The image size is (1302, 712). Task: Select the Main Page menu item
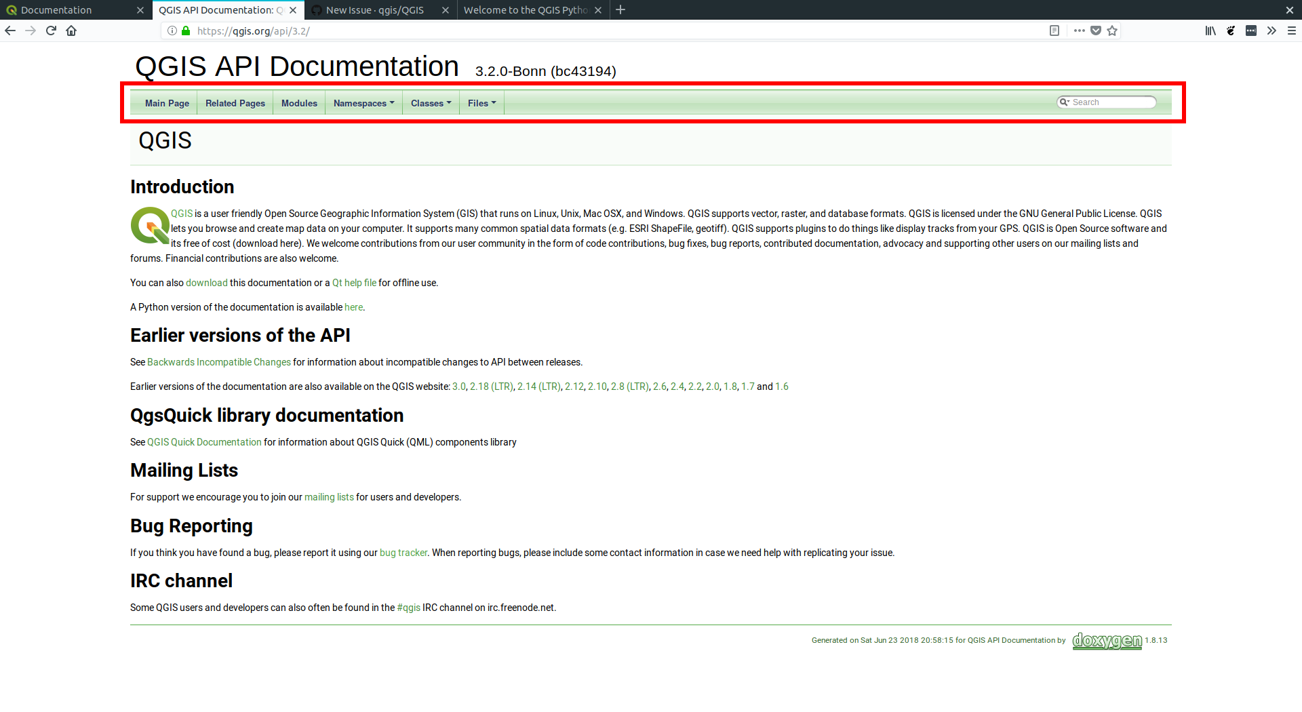(x=167, y=102)
